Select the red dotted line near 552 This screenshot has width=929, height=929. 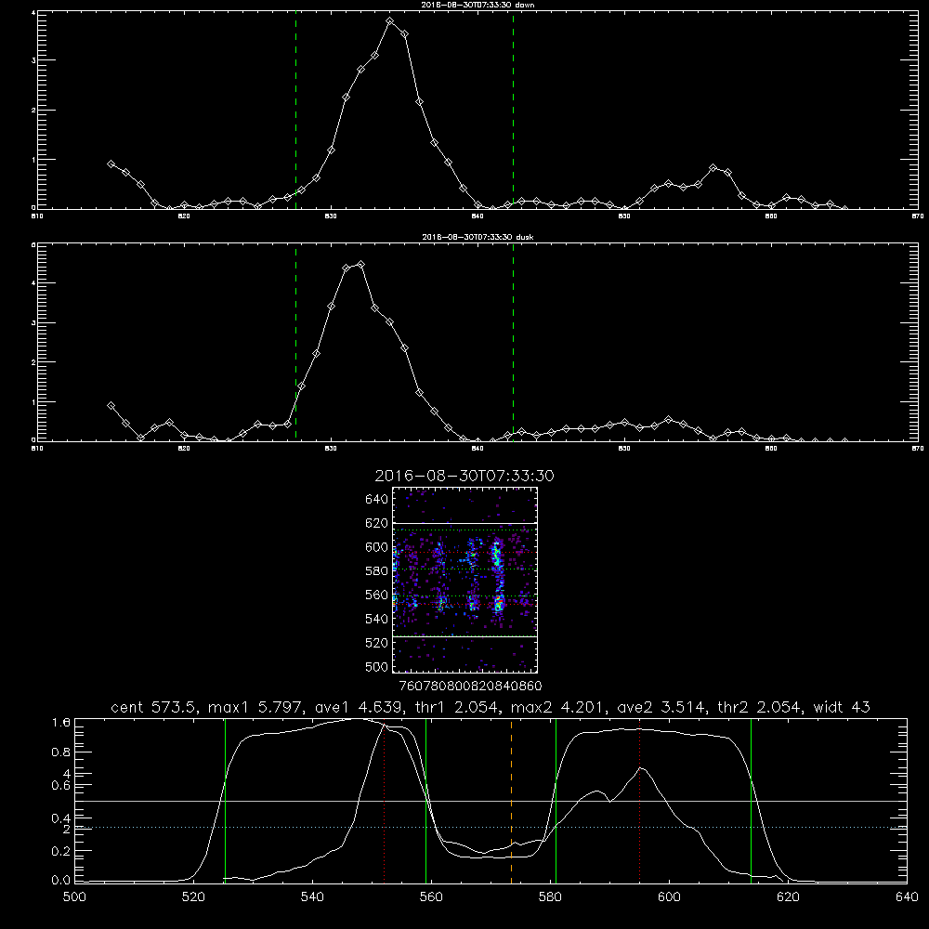pos(384,800)
